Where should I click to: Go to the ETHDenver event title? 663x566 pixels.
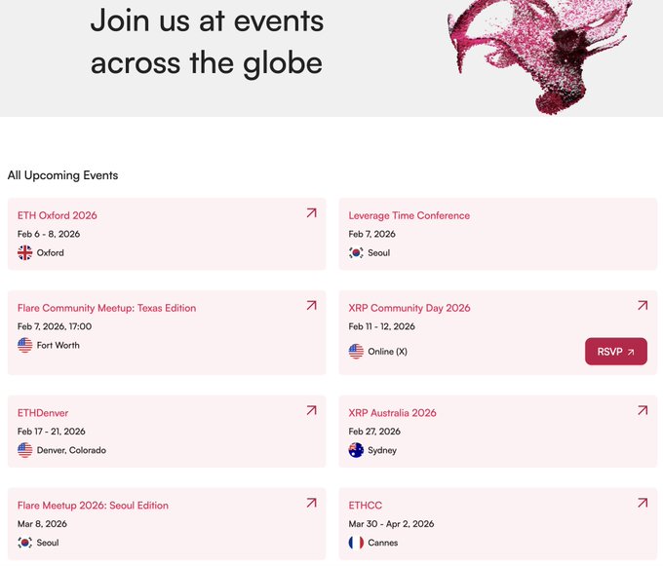point(43,413)
